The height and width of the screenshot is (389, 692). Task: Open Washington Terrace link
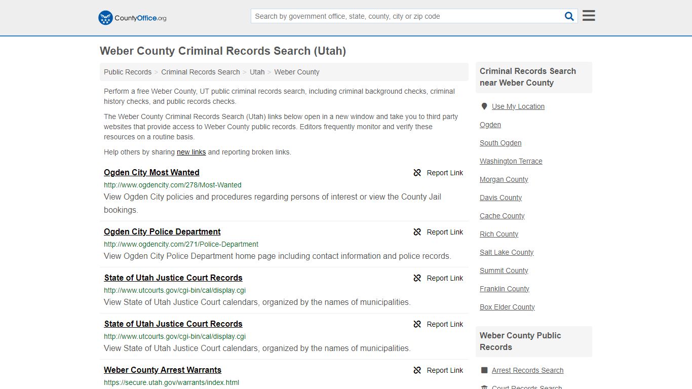tap(511, 161)
